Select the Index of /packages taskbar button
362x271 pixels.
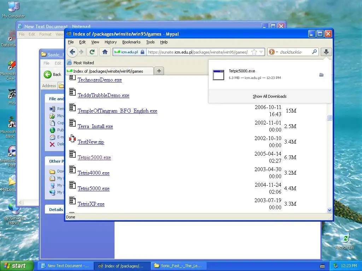[x=122, y=266]
